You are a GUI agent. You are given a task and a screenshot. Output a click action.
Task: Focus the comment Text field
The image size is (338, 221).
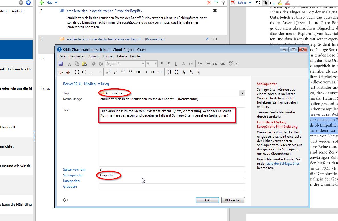pos(172,137)
